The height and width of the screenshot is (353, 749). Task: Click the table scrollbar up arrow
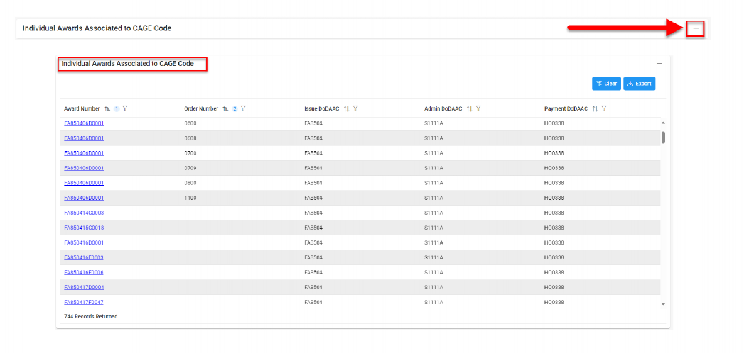pos(663,123)
